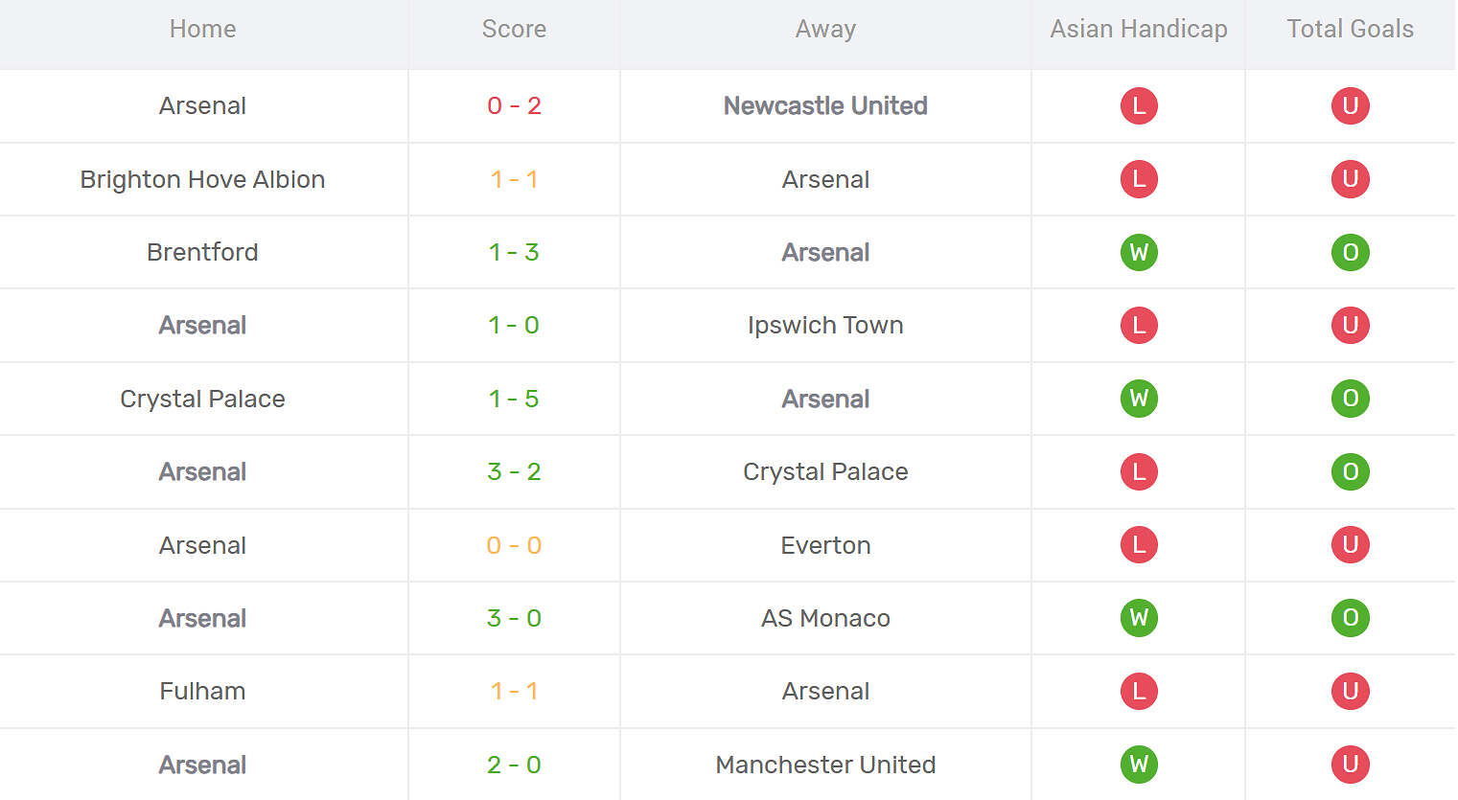Click green W handicap badge in Brentford row
This screenshot has height=800, width=1458.
point(1139,252)
